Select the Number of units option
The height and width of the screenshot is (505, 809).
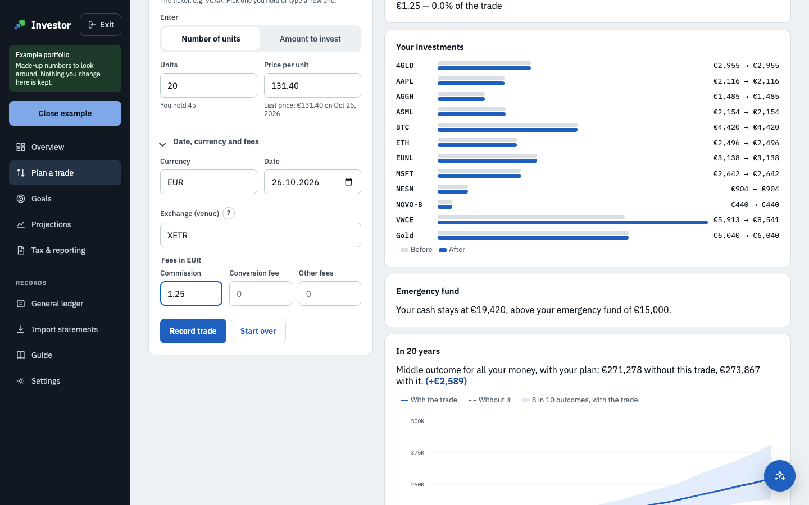211,39
